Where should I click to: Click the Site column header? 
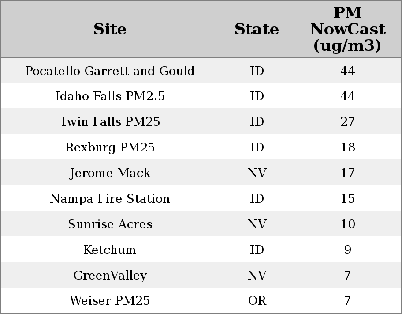(x=110, y=29)
